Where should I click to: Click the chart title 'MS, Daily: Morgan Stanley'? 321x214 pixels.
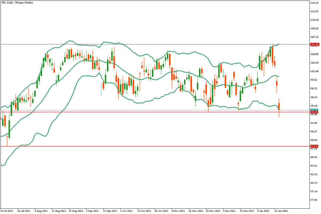17,3
